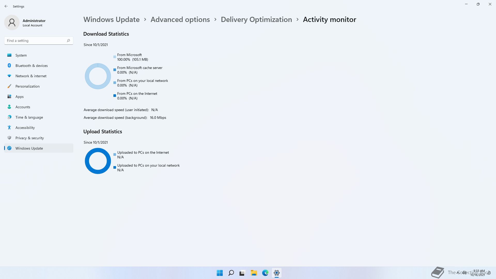Click the Uploaded to local network swatch
The width and height of the screenshot is (496, 279).
(x=115, y=167)
